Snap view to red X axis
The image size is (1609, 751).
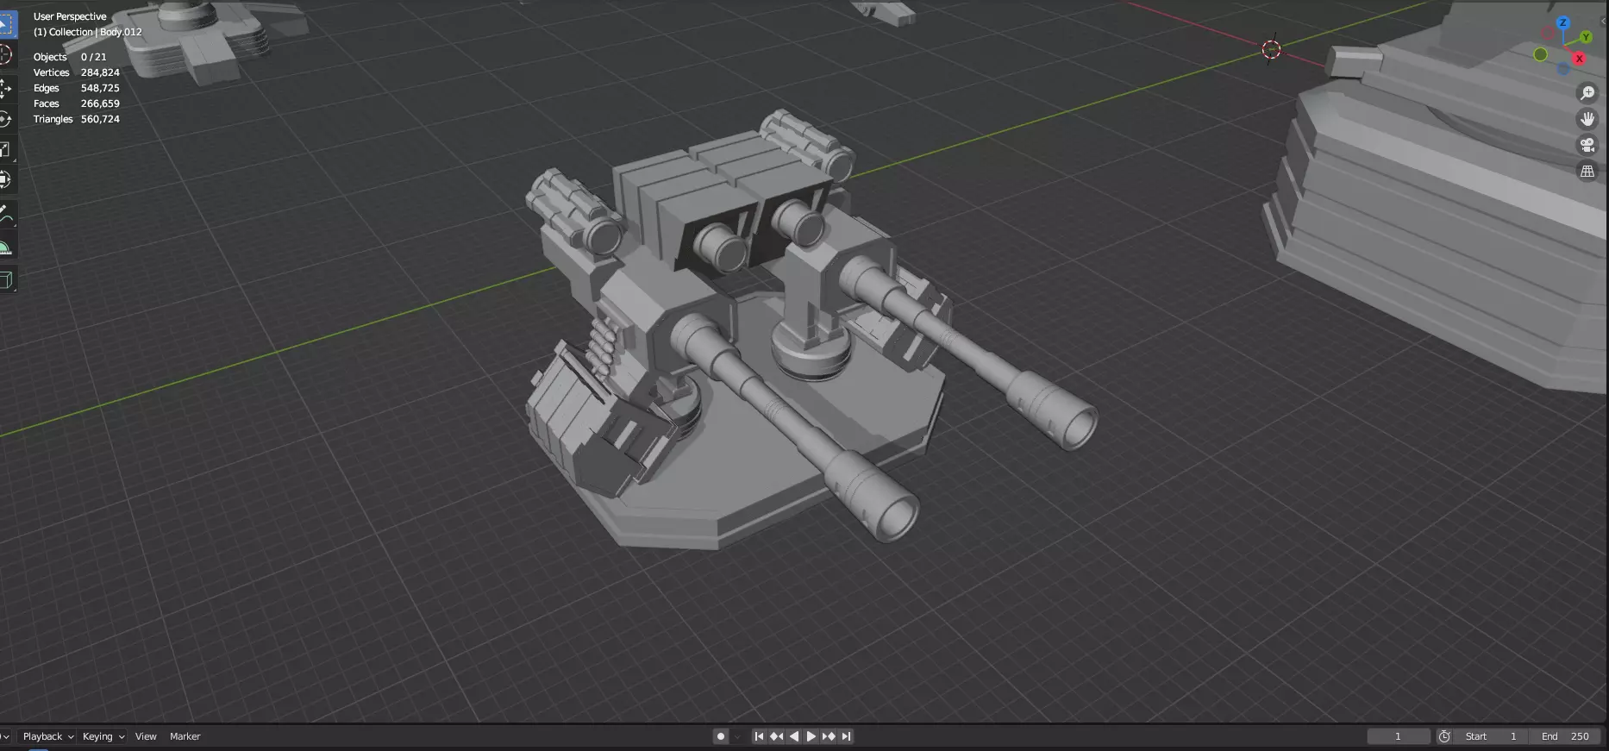pyautogui.click(x=1579, y=59)
